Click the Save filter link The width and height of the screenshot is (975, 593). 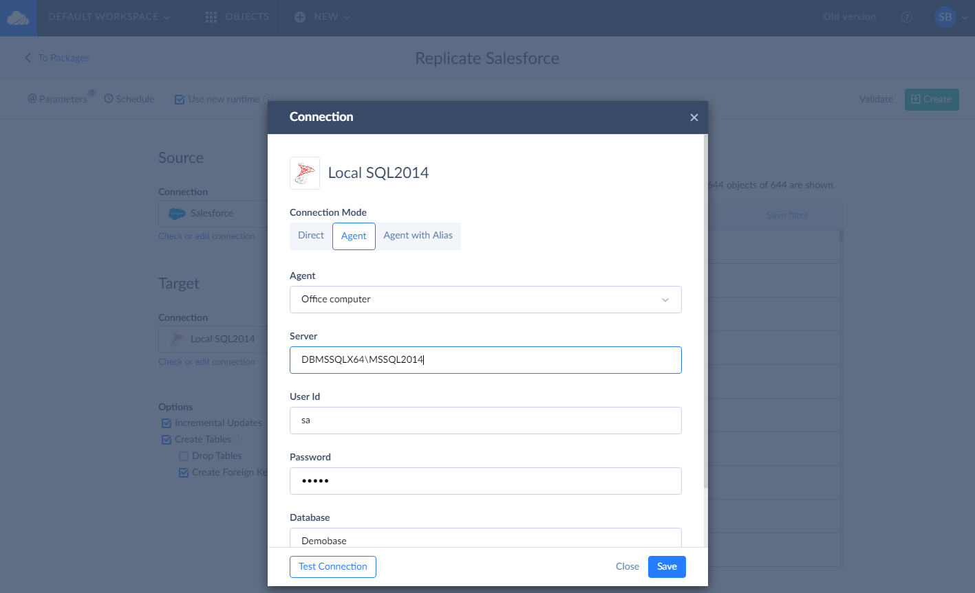787,216
